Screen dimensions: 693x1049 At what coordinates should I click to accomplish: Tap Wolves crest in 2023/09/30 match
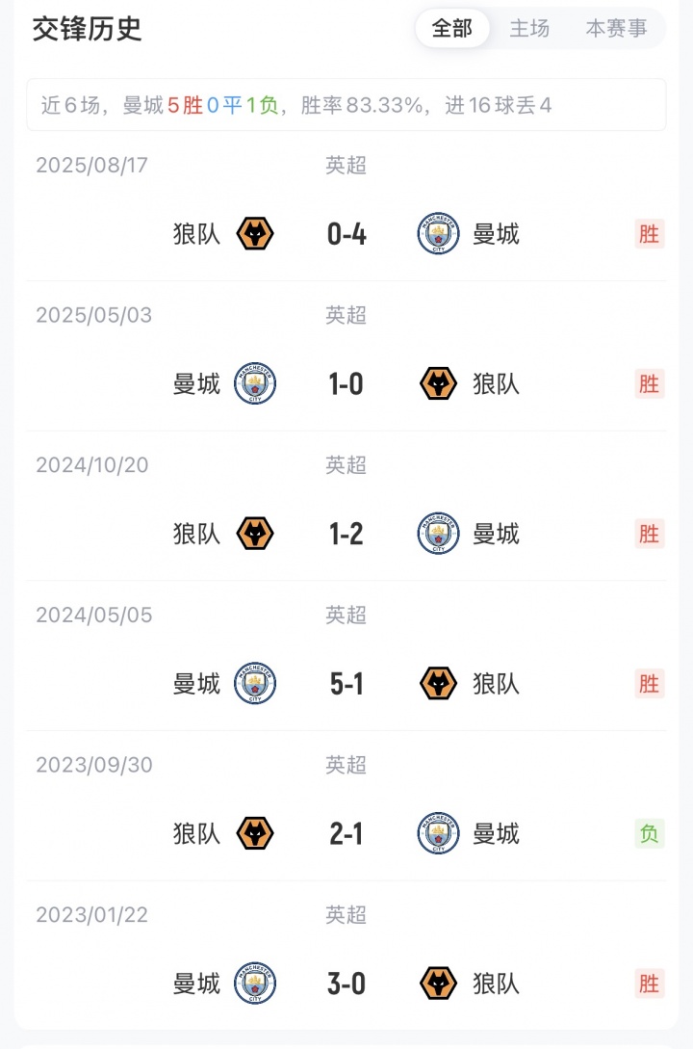pos(255,833)
